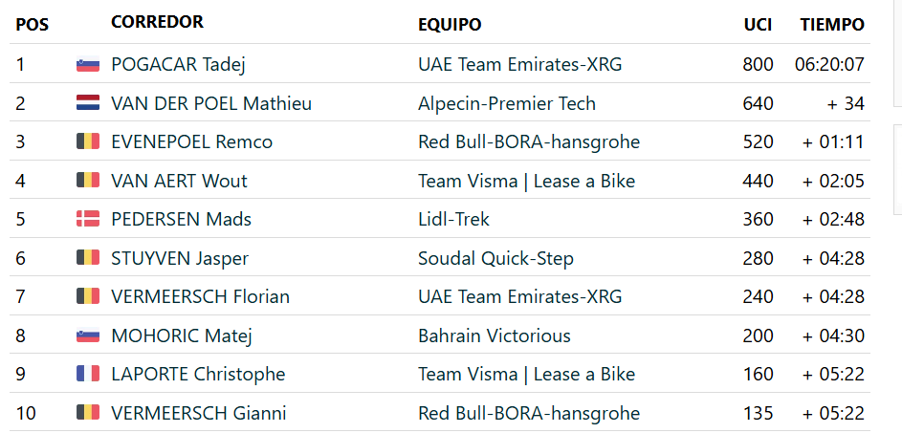Click the Belgian flag beside Van Aert
This screenshot has width=902, height=433.
[87, 181]
